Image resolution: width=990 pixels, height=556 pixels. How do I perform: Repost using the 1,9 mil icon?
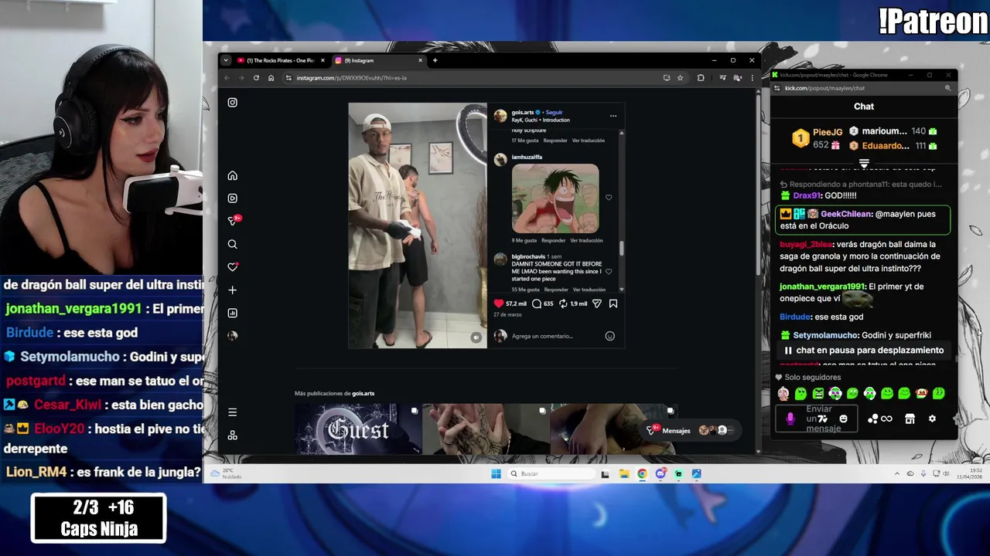pos(563,303)
